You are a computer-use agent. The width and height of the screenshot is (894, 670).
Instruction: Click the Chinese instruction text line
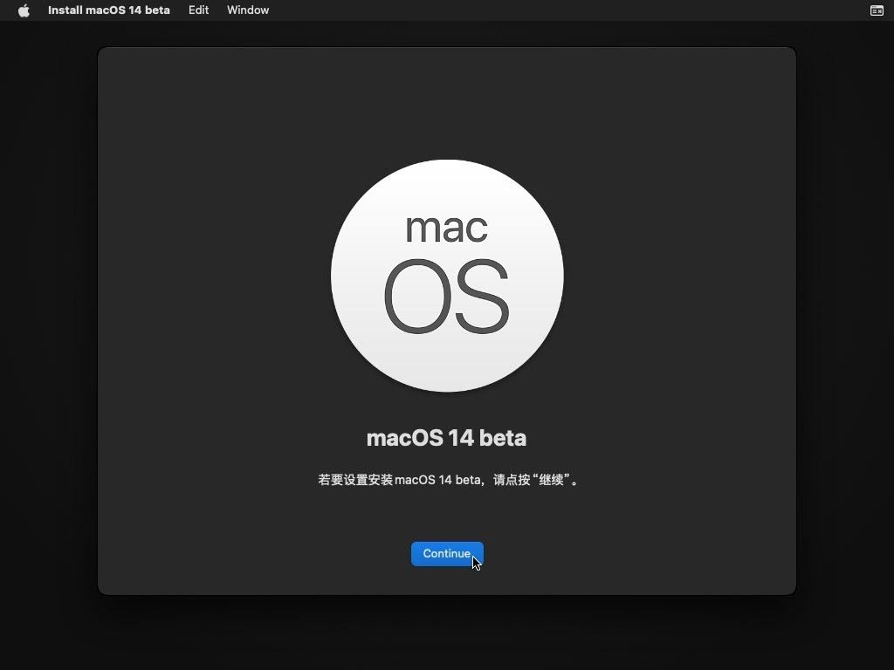tap(447, 479)
